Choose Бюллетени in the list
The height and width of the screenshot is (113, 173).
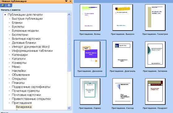click(x=20, y=35)
